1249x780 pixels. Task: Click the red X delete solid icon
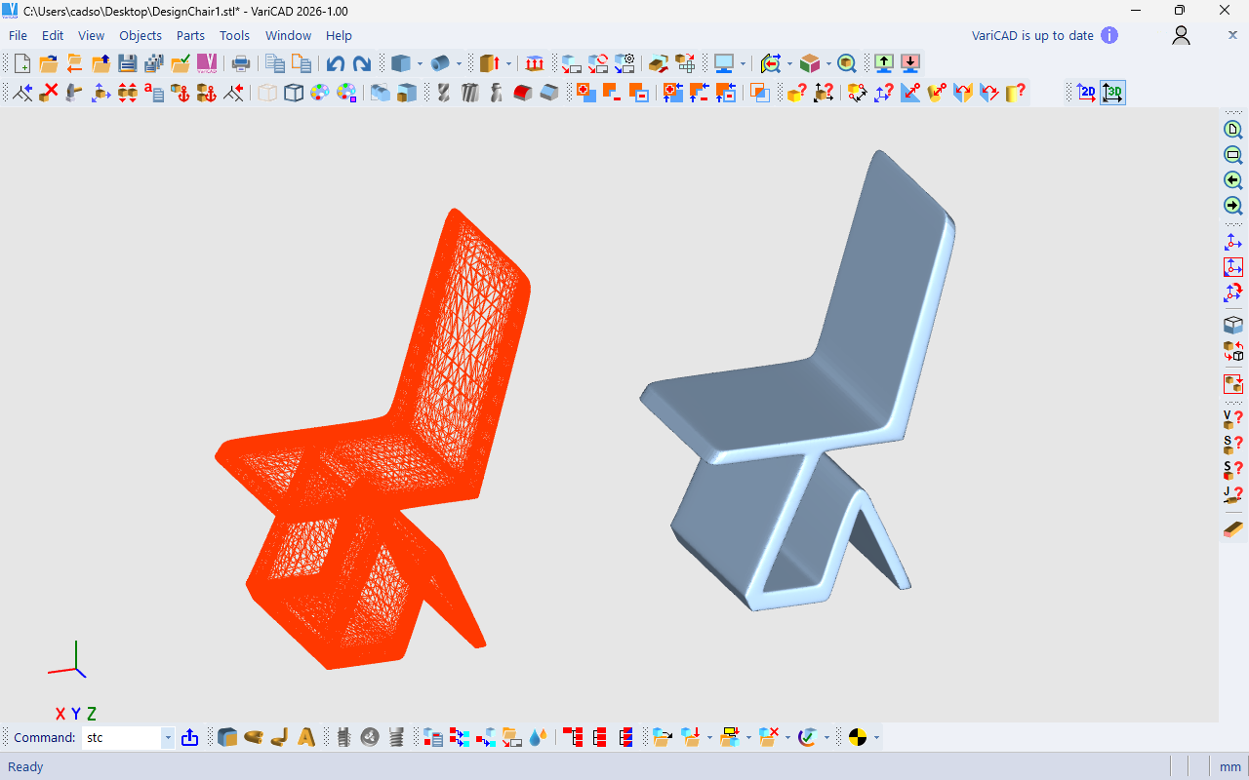[x=48, y=93]
